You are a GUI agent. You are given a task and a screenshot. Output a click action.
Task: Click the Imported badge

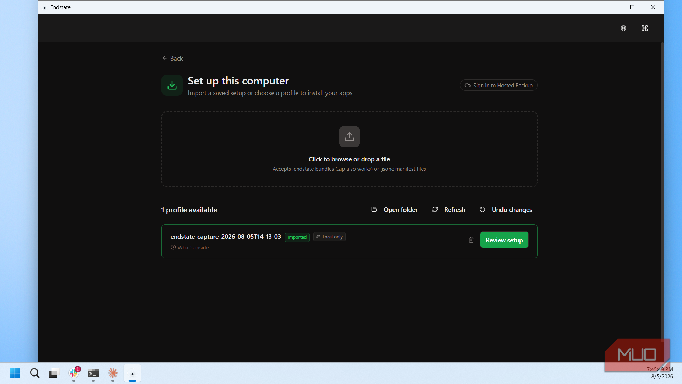(x=297, y=237)
